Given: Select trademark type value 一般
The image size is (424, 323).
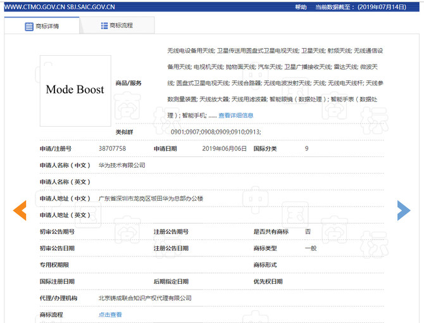Looking at the screenshot, I should coord(311,248).
